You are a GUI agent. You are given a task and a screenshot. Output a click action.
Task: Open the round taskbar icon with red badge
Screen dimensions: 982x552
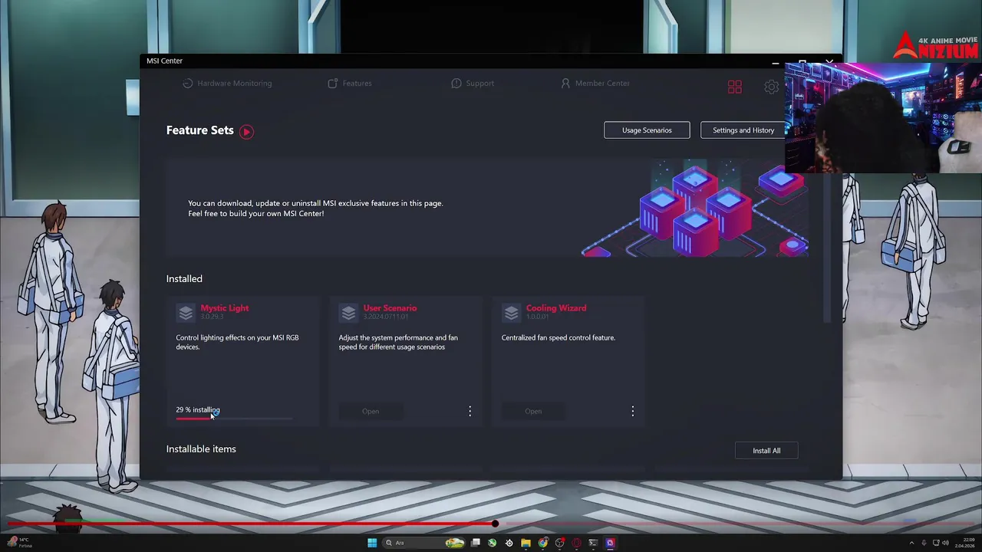(x=560, y=543)
